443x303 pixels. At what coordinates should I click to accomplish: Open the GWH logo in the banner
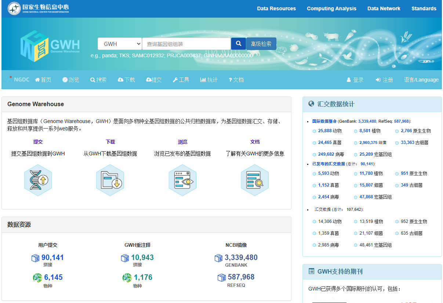click(50, 46)
